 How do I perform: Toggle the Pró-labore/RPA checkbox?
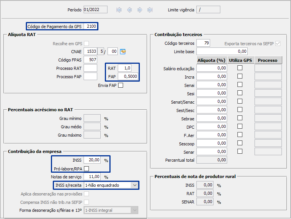coord(87,169)
